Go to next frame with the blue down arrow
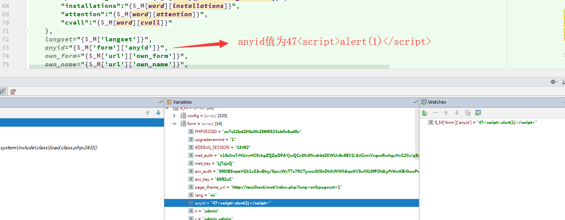The width and height of the screenshot is (565, 220). (x=158, y=113)
